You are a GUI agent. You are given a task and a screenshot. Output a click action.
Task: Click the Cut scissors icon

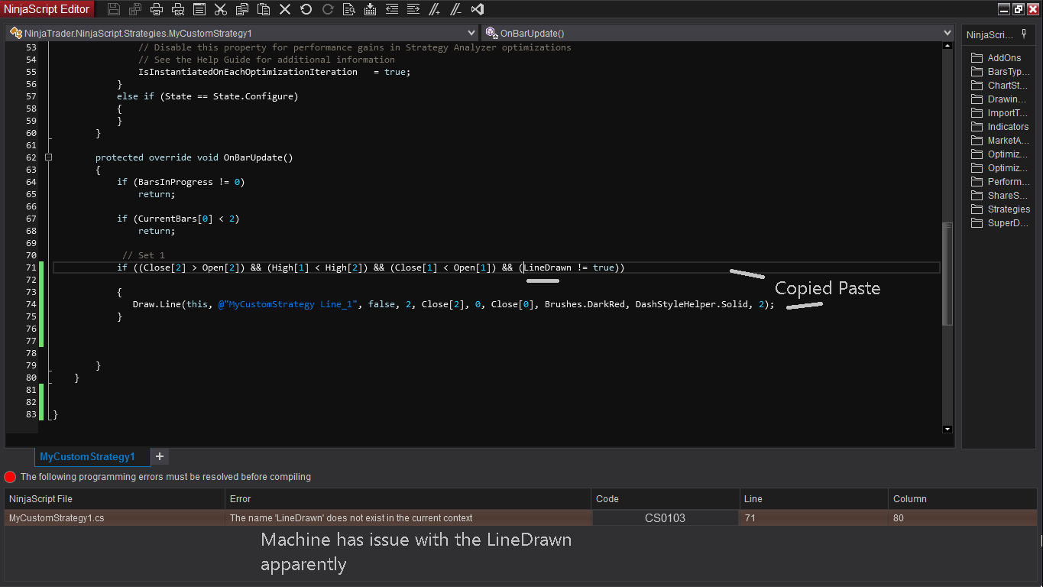[221, 9]
